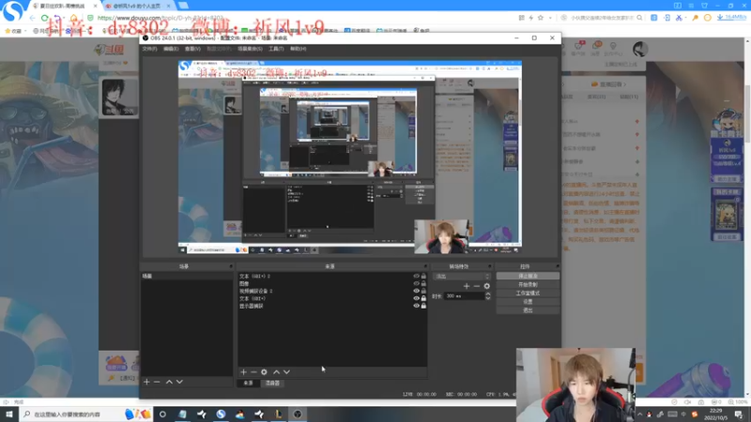Switch to second browser tab 个人主页
This screenshot has height=422, width=751.
coord(136,6)
